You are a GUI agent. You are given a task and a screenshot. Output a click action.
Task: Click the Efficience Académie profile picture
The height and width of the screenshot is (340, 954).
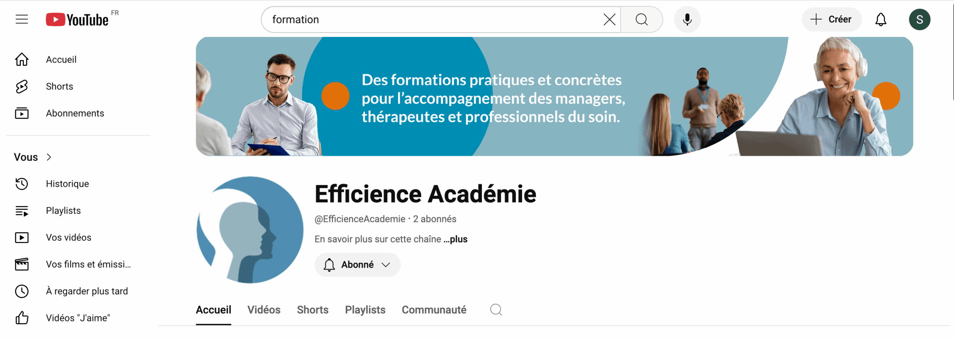tap(250, 230)
